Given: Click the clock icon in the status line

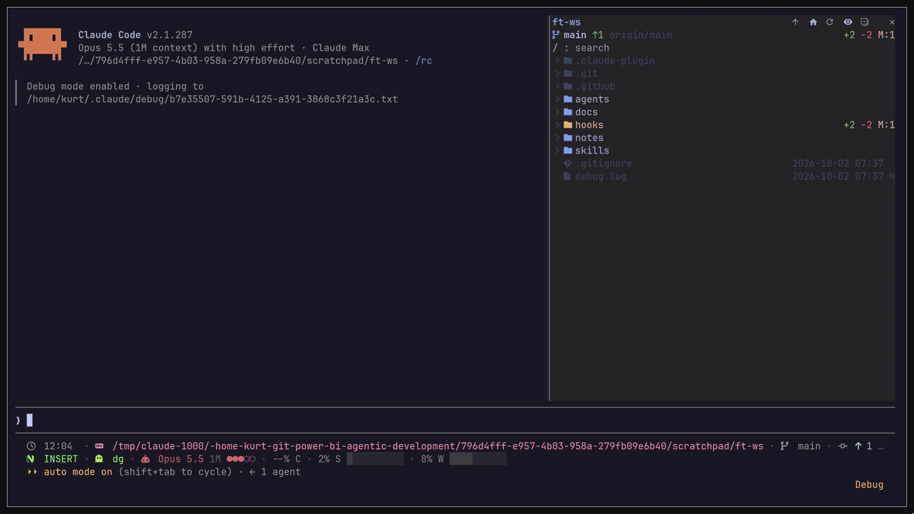Looking at the screenshot, I should tap(31, 446).
